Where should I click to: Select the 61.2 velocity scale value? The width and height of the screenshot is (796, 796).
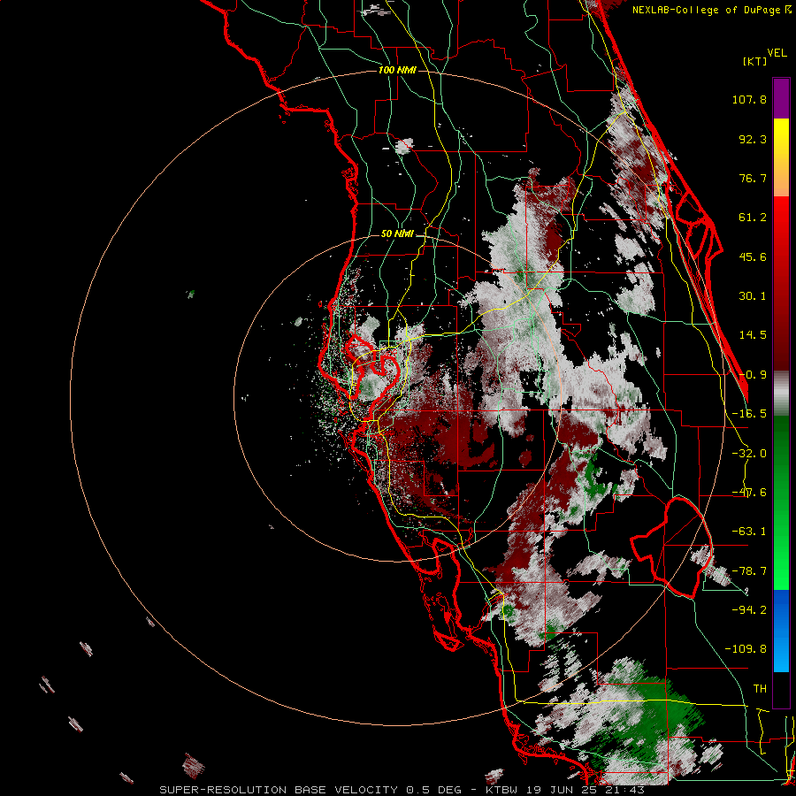click(753, 218)
